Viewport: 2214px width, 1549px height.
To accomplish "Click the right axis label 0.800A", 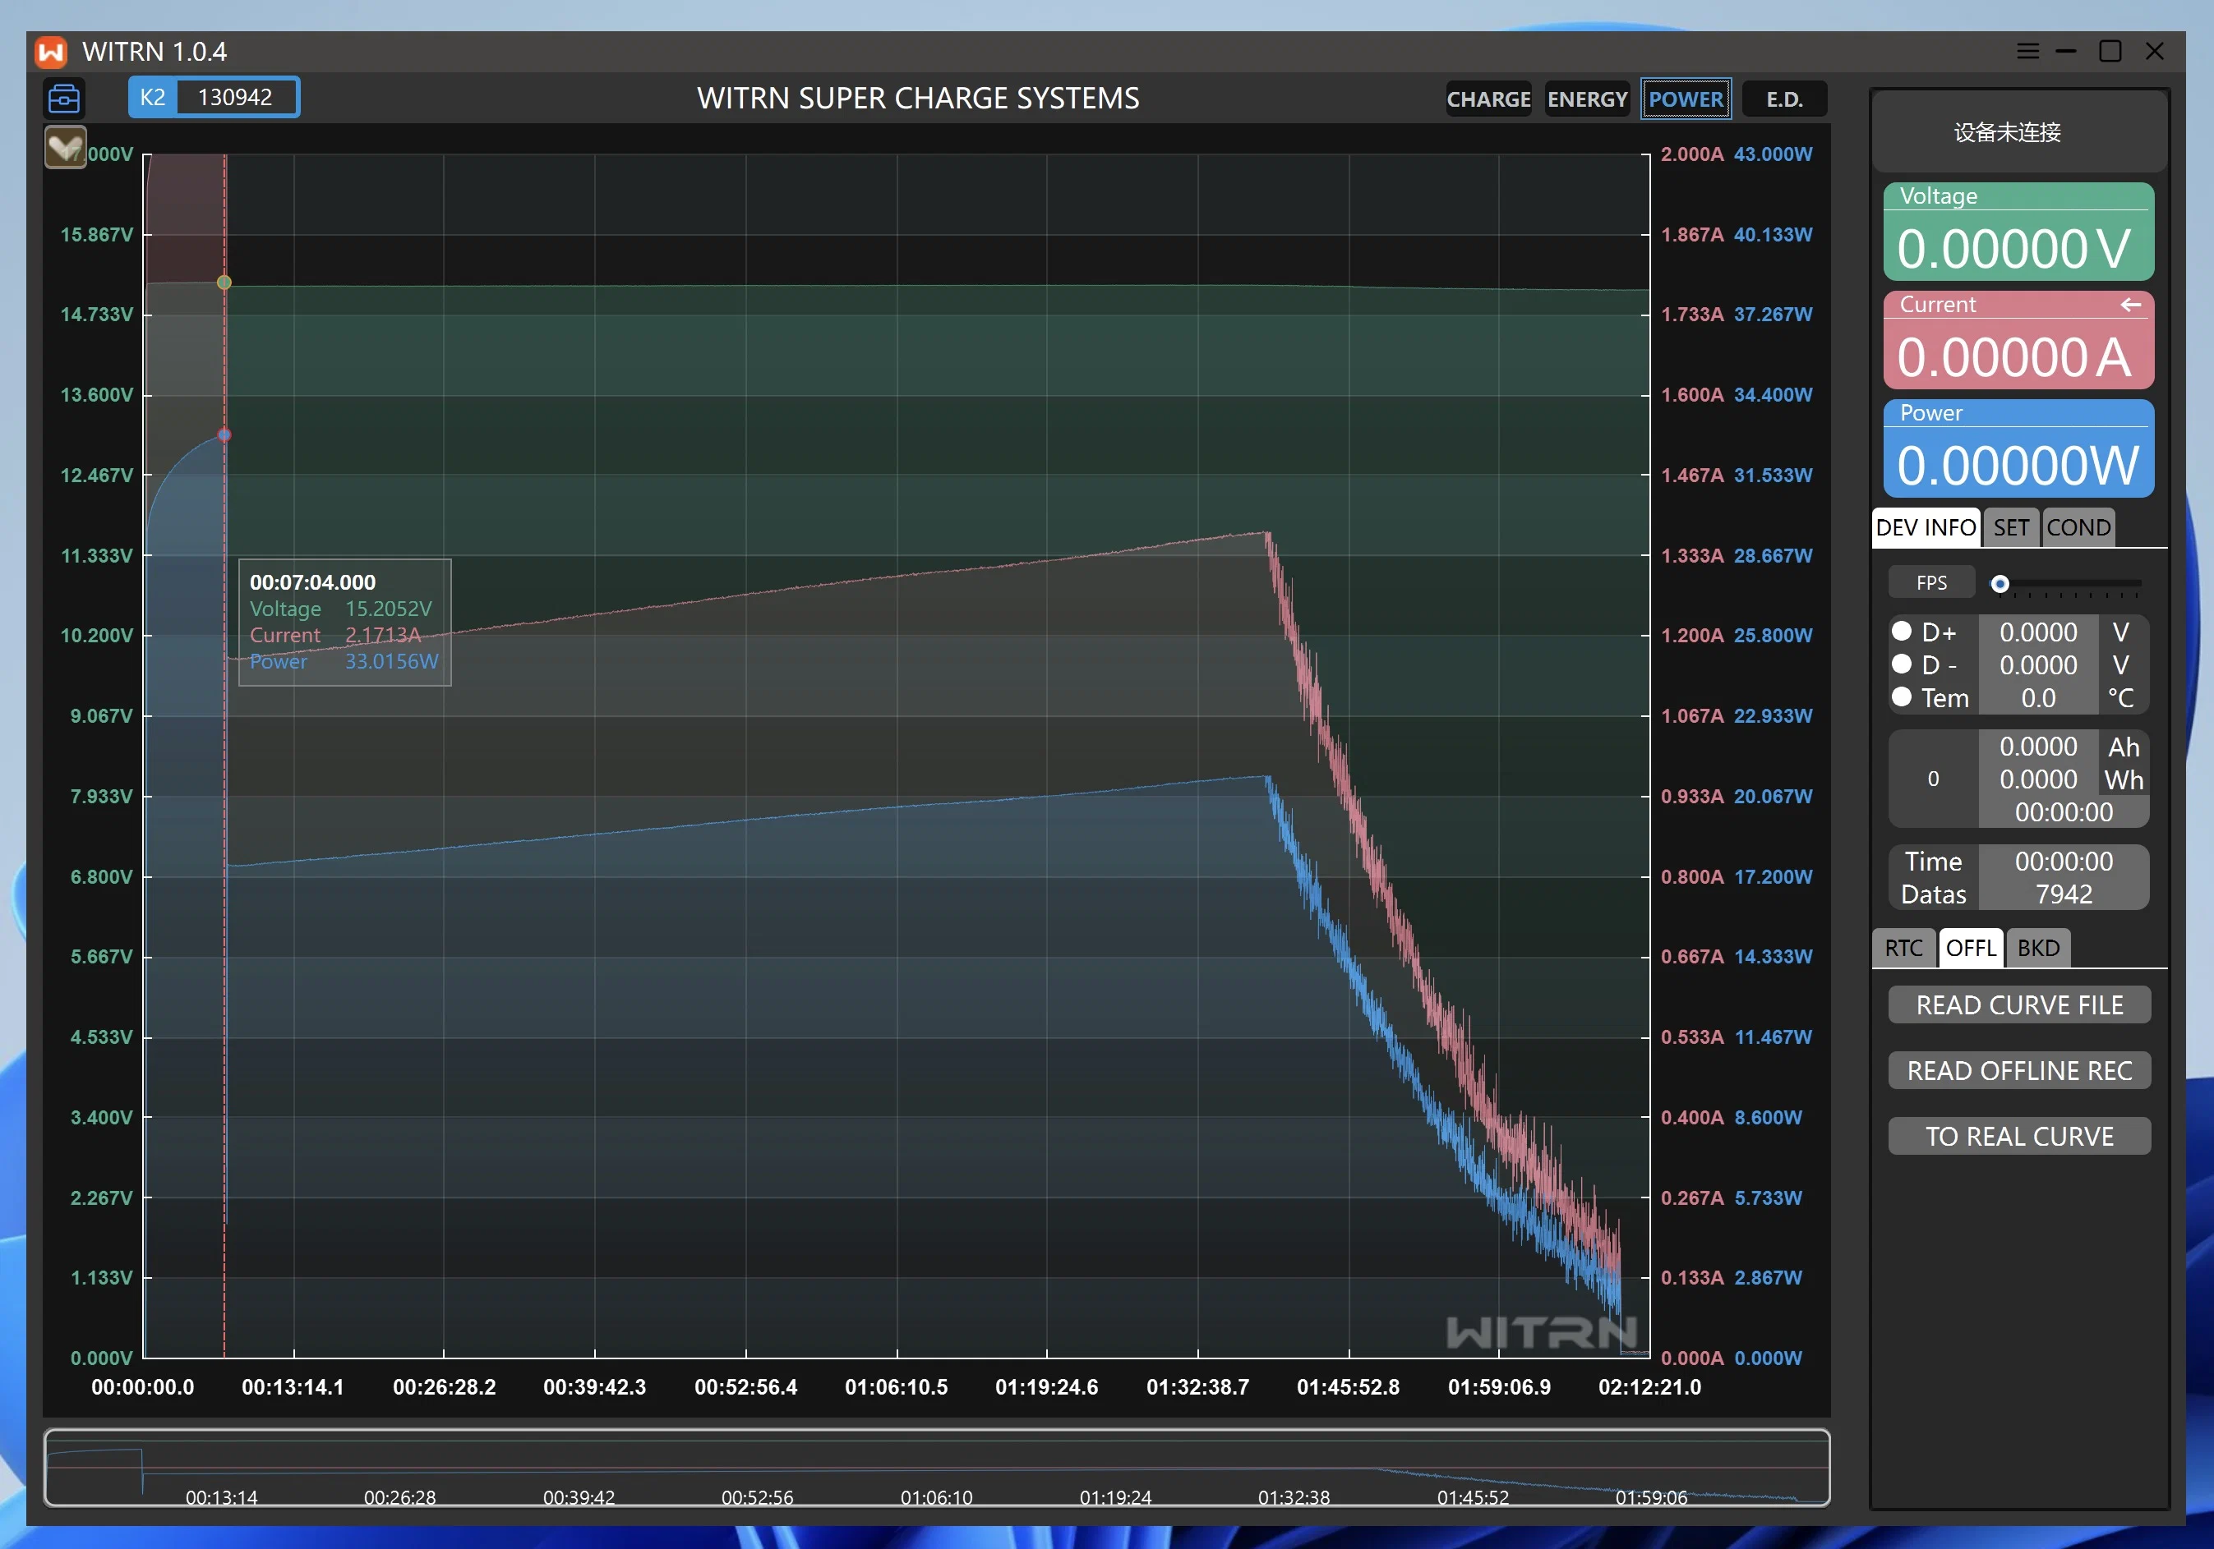I will point(1691,877).
